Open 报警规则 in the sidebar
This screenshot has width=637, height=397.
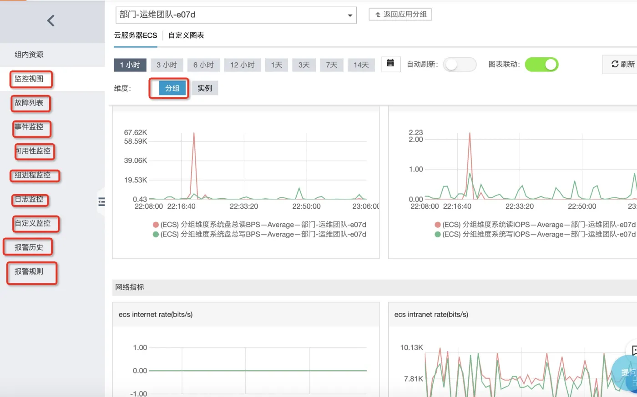click(x=29, y=271)
